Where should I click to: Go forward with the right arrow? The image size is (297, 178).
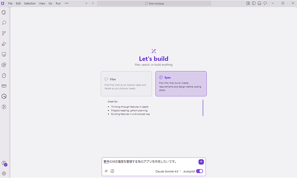(93, 3)
